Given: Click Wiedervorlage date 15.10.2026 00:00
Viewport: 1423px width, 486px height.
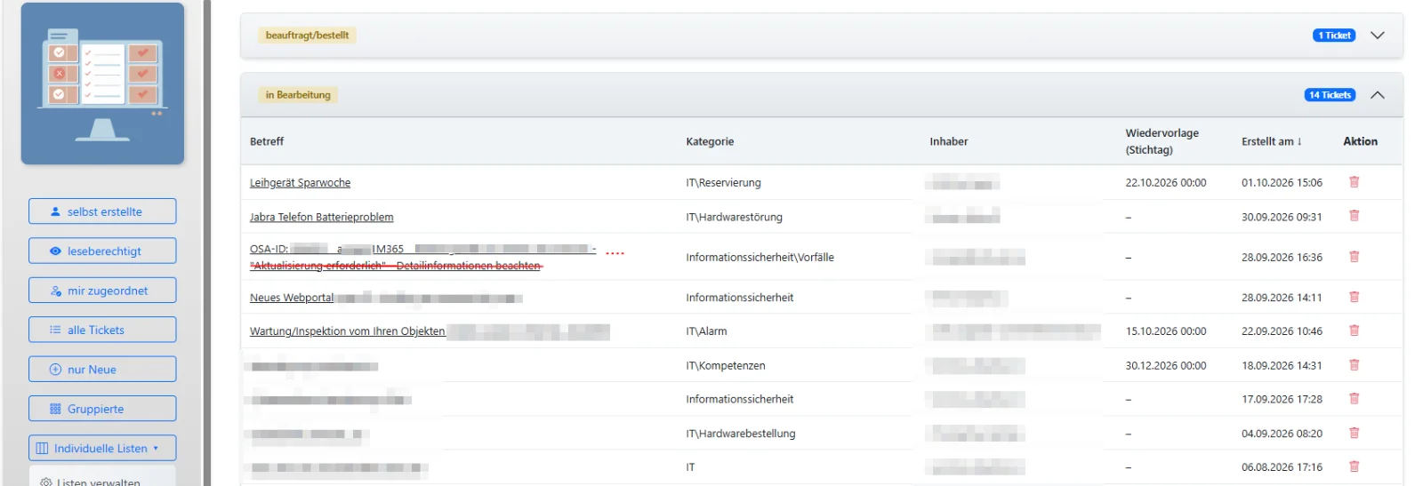Looking at the screenshot, I should click(1166, 331).
